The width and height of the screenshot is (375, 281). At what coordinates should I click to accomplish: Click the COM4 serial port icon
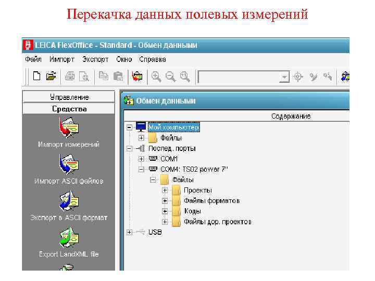[x=153, y=169]
